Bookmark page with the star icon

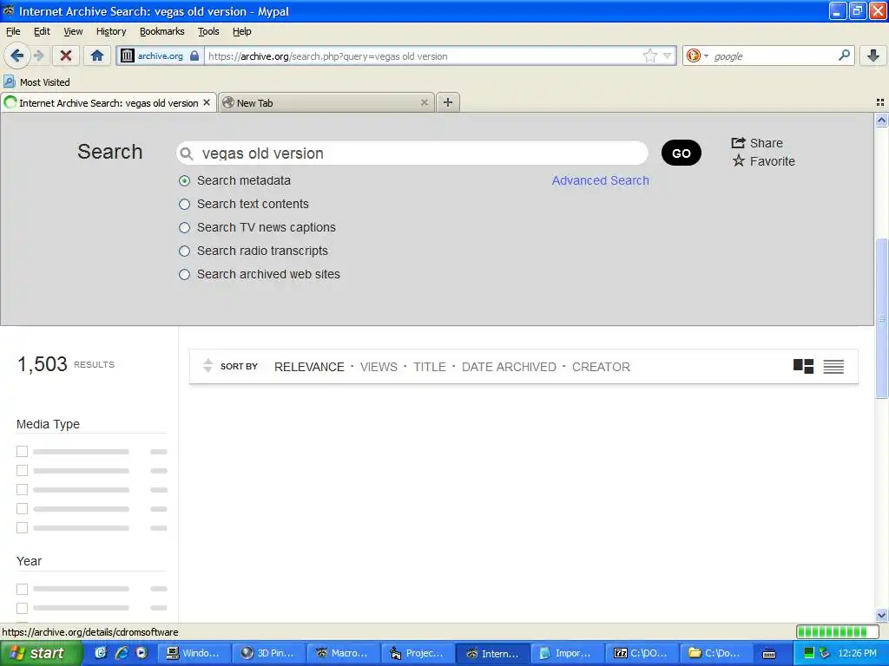649,55
